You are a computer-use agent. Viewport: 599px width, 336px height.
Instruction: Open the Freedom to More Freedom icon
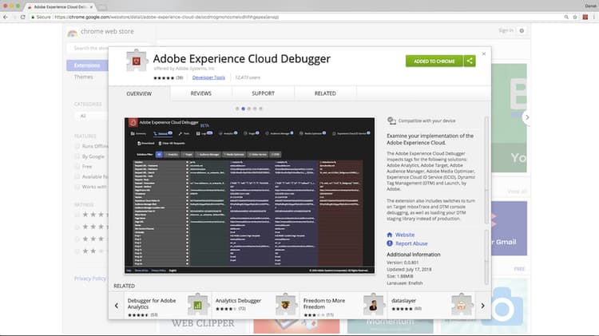pyautogui.click(x=373, y=304)
